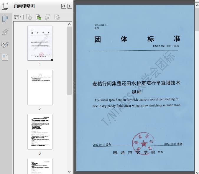Open the signatures panel icon
This screenshot has width=199, height=174.
tap(5, 45)
